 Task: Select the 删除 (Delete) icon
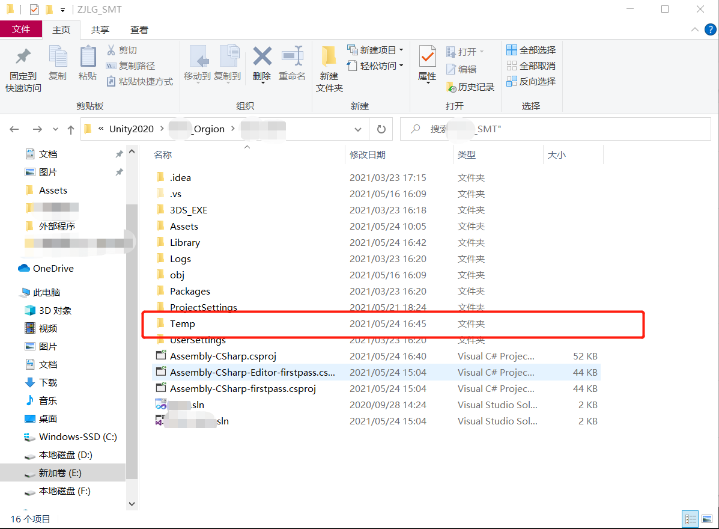pyautogui.click(x=262, y=60)
